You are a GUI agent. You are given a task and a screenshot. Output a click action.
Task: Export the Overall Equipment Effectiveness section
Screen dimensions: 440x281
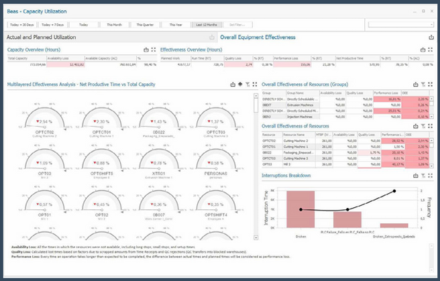(431, 38)
